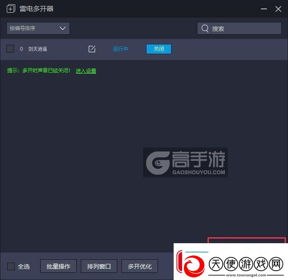Click the edit icon for 剑灭逍遥
The height and width of the screenshot is (280, 288).
click(x=92, y=49)
